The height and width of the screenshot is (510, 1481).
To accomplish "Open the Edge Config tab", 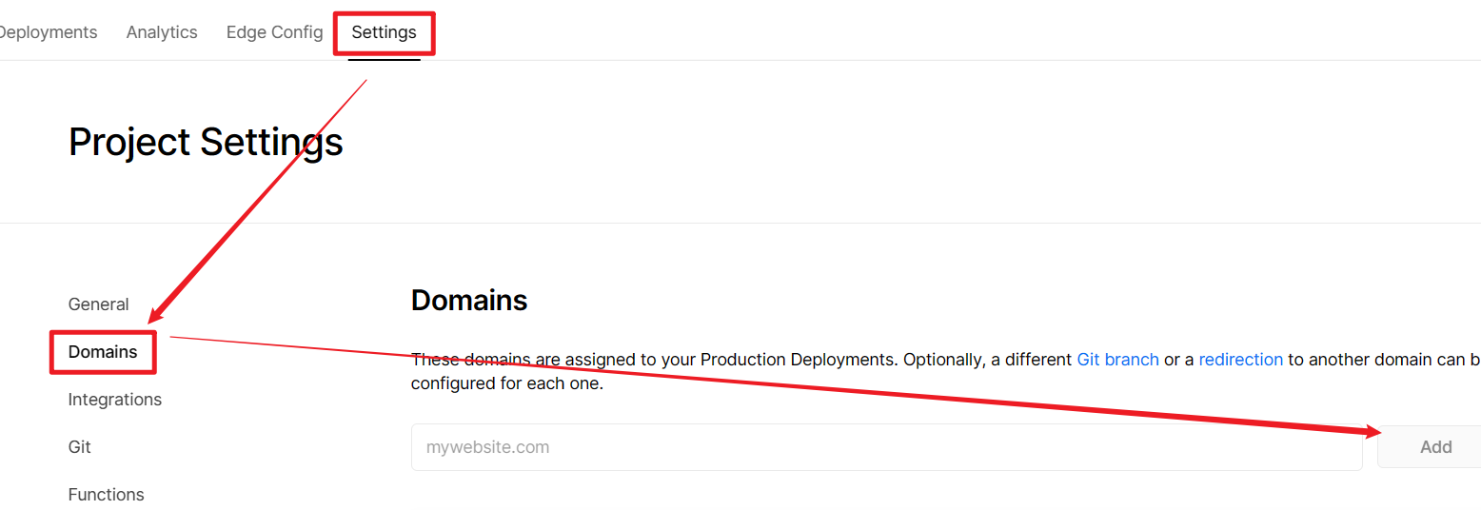I will [x=274, y=32].
